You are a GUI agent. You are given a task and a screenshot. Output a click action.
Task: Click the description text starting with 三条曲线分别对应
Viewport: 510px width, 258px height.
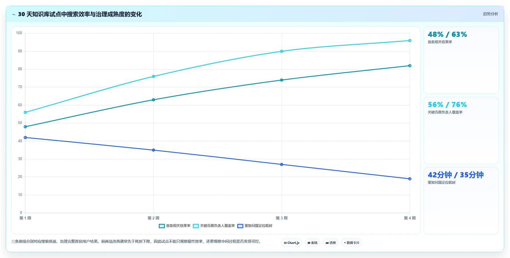(x=136, y=241)
